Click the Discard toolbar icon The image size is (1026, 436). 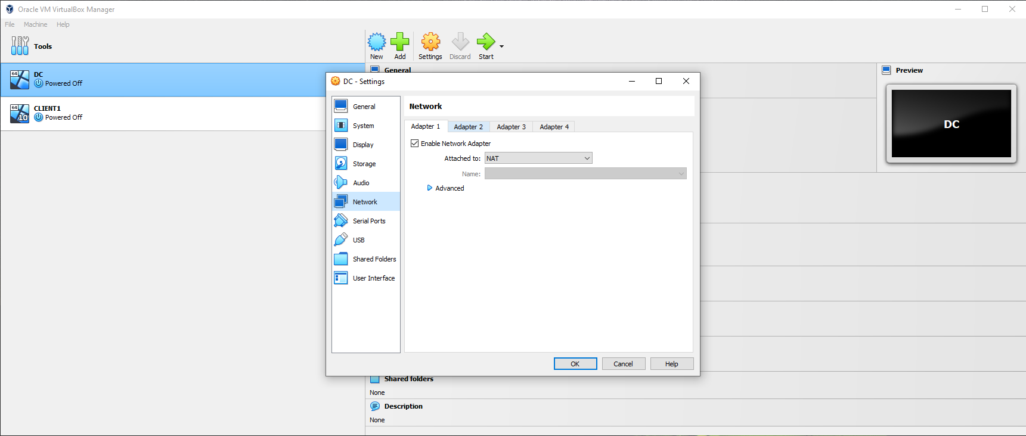(x=460, y=42)
